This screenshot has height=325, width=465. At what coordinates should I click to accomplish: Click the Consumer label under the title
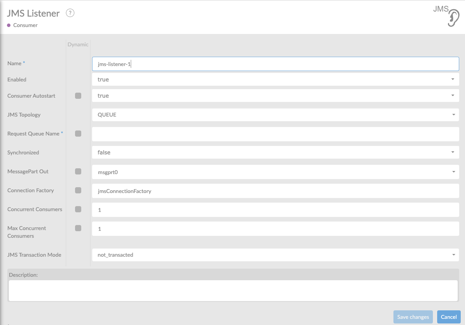25,25
